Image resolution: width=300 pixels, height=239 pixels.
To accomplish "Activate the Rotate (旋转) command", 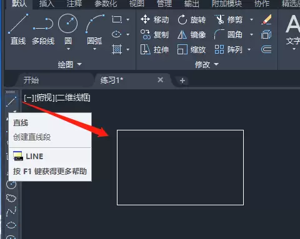I will point(192,20).
